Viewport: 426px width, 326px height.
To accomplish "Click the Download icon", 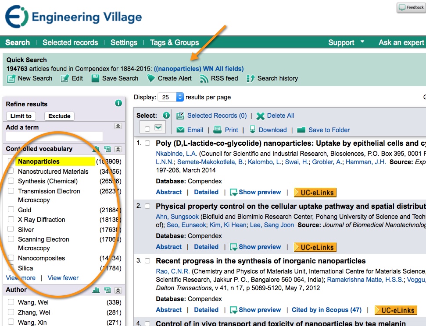I will point(252,129).
